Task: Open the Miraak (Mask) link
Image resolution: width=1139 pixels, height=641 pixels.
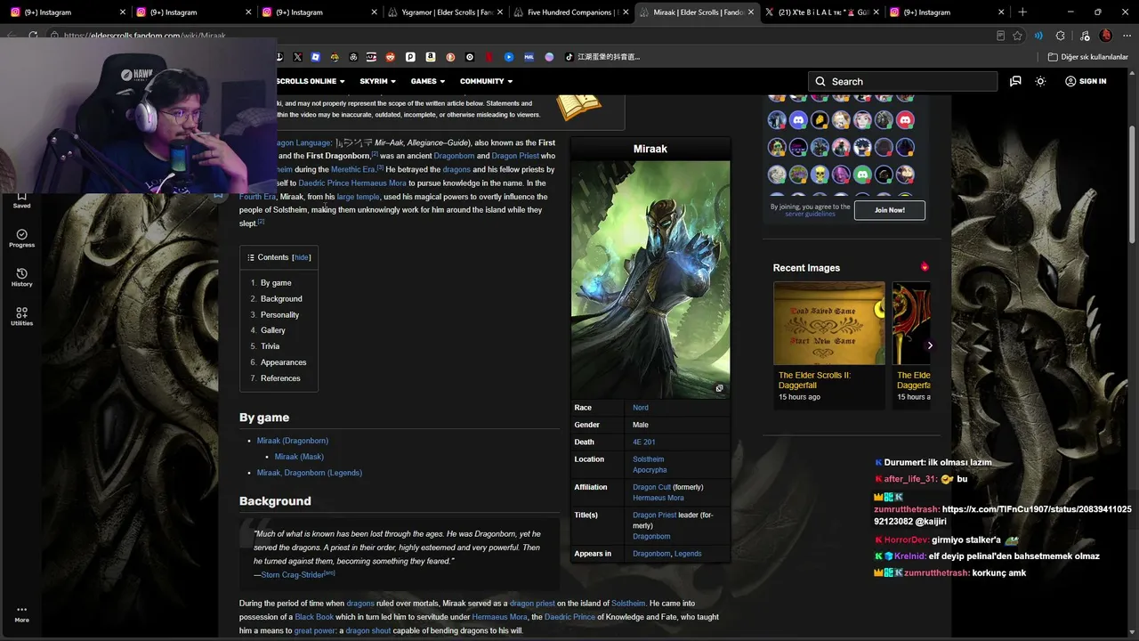Action: point(299,457)
